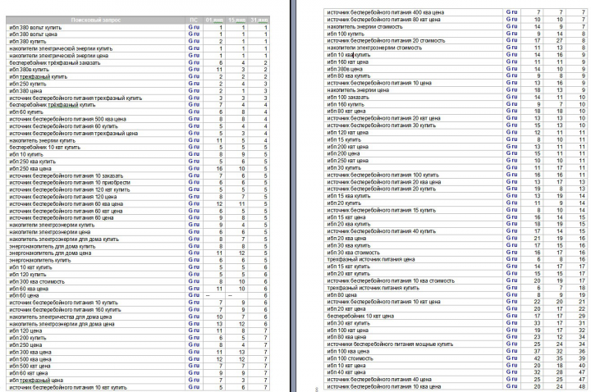The image size is (591, 392).
Task: Select the query 'бесперебойник 10 квт купить'
Action: coord(44,148)
